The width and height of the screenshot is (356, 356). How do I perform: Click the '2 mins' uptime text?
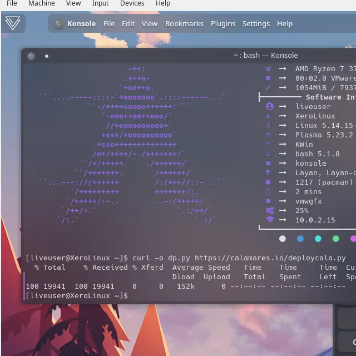(309, 191)
